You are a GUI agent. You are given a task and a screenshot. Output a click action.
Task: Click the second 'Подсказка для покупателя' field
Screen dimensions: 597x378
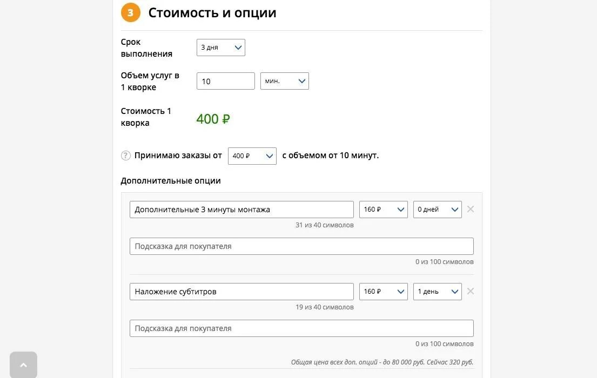point(301,328)
